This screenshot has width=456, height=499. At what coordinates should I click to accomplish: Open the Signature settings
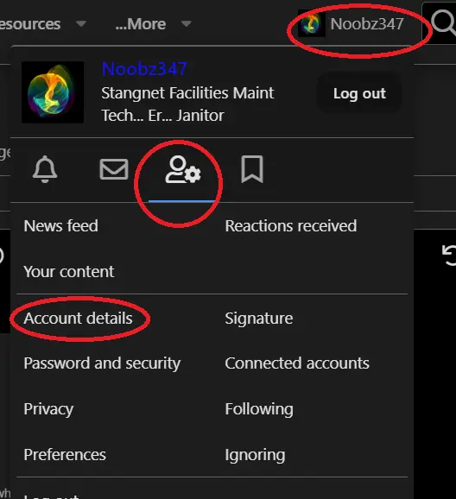(259, 319)
